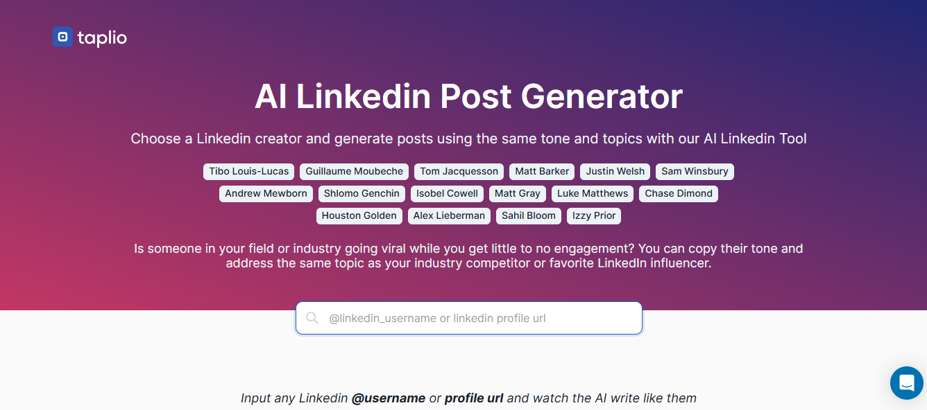Choose Alex Lieberman as creator
Screen dimensions: 927x410
(449, 215)
